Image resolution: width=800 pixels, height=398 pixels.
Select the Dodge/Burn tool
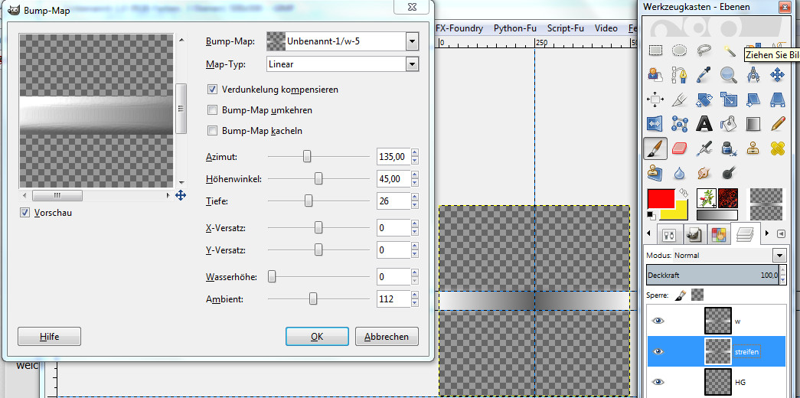[729, 174]
